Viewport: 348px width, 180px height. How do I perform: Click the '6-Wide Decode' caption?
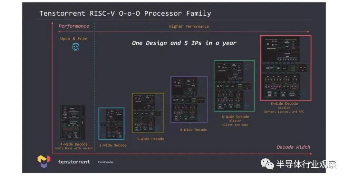235,117
